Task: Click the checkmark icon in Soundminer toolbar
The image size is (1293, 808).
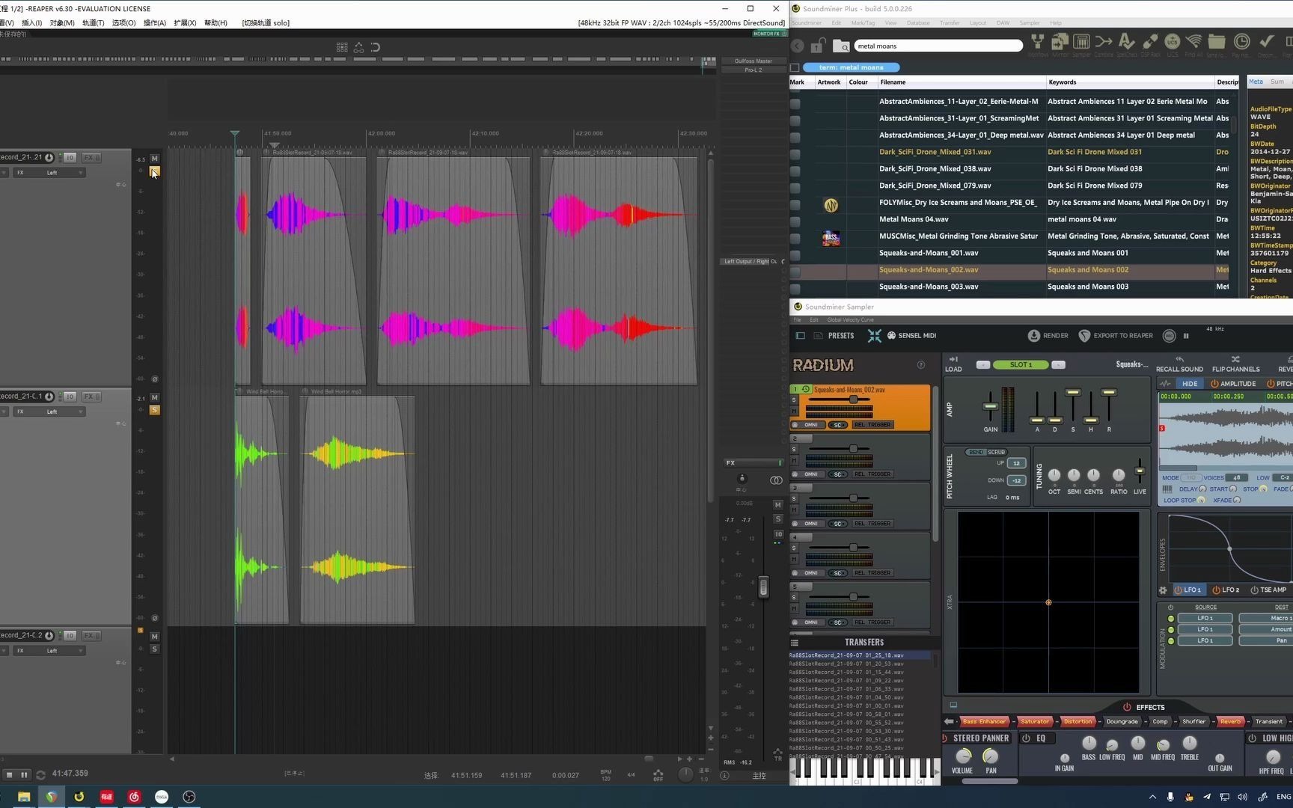Action: [x=1266, y=42]
